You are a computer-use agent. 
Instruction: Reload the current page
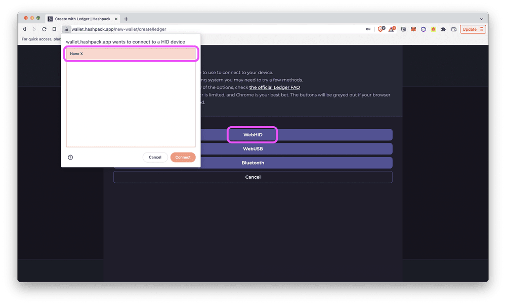44,29
